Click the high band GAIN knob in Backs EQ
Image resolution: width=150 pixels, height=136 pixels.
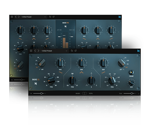103,63
